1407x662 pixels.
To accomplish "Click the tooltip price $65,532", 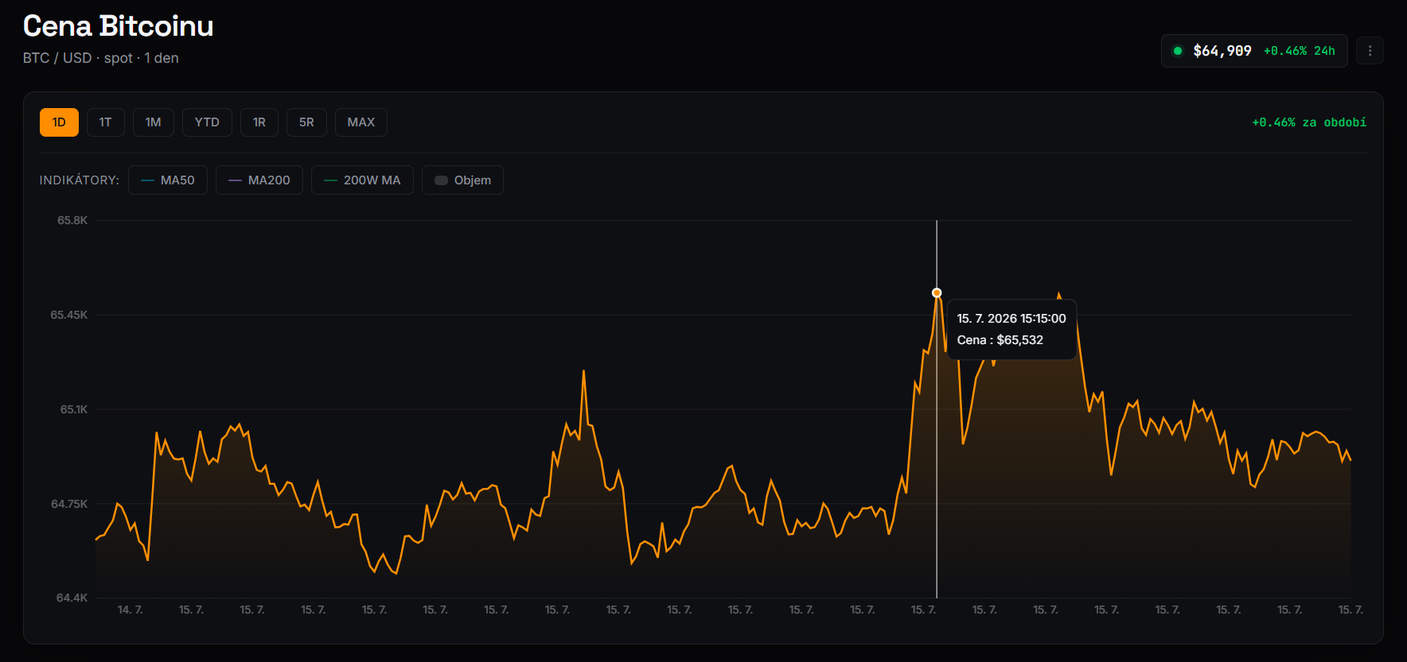I will (x=1020, y=340).
